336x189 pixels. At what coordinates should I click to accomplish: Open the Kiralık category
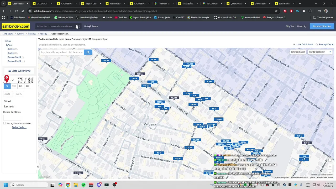[10, 53]
